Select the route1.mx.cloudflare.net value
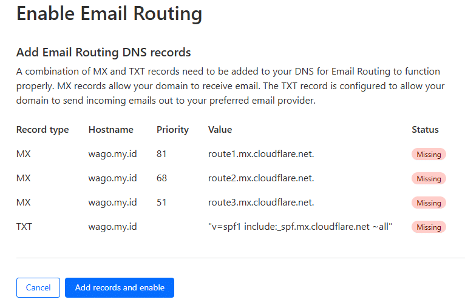The height and width of the screenshot is (308, 465). click(261, 154)
